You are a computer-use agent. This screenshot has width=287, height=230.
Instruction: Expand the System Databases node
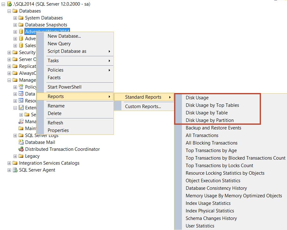point(15,18)
